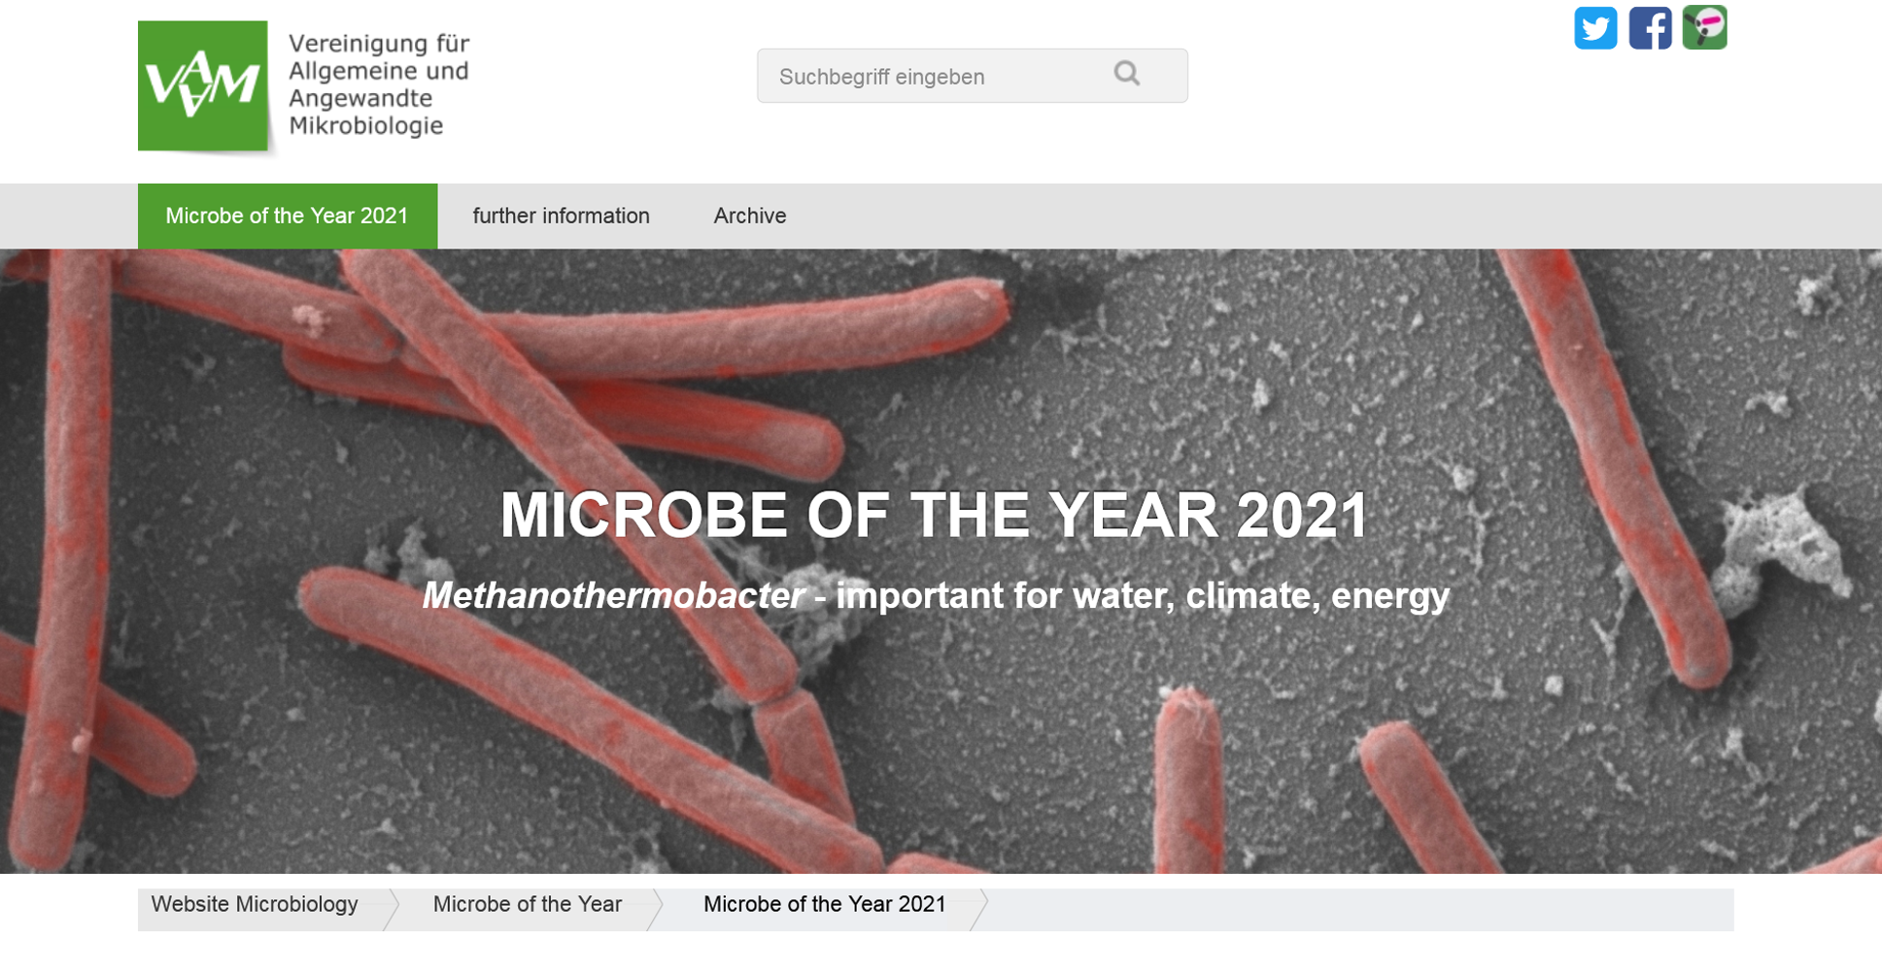The width and height of the screenshot is (1882, 972).
Task: Select the Microbe of the Year 2021 tab
Action: (287, 216)
